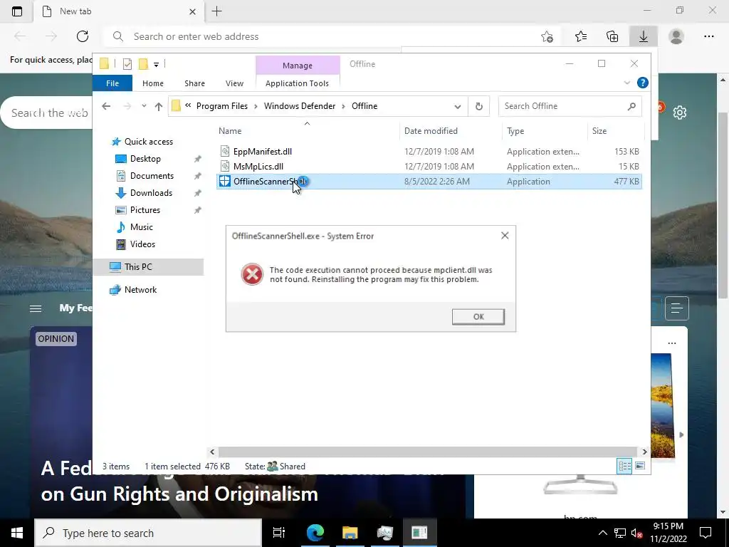The height and width of the screenshot is (547, 729).
Task: Open Edge Settings and more menu
Action: [708, 36]
